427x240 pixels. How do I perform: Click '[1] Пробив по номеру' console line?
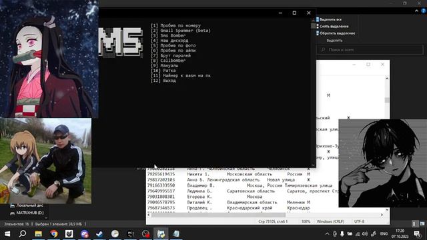[175, 25]
